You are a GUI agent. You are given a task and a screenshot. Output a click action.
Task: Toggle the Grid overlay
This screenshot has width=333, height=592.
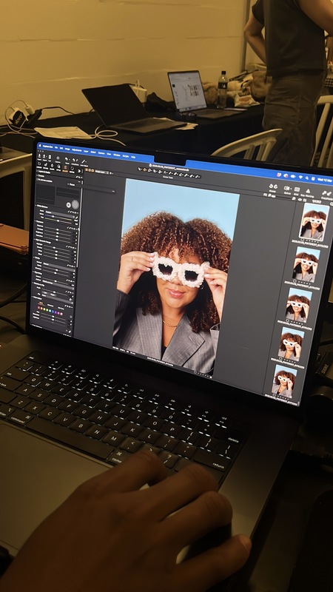tap(297, 189)
